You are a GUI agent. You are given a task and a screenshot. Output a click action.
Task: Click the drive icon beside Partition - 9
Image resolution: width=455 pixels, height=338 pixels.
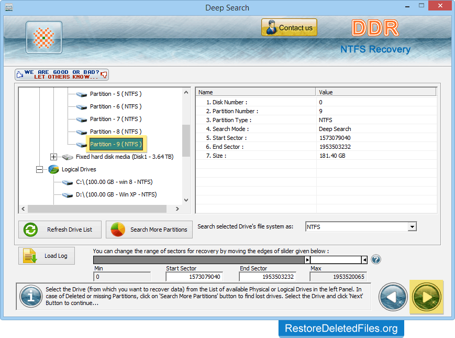82,145
